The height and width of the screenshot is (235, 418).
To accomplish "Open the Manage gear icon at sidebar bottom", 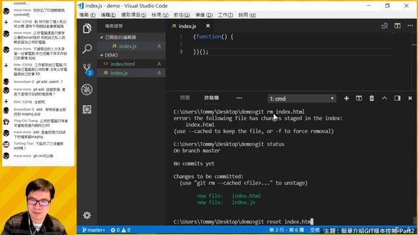I will (87, 215).
